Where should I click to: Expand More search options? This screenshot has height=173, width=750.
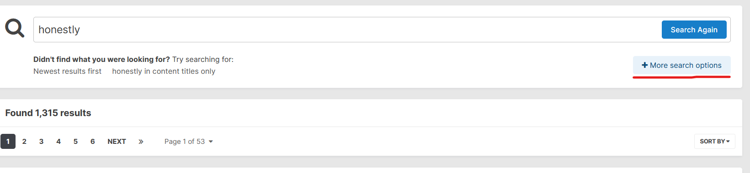coord(681,65)
